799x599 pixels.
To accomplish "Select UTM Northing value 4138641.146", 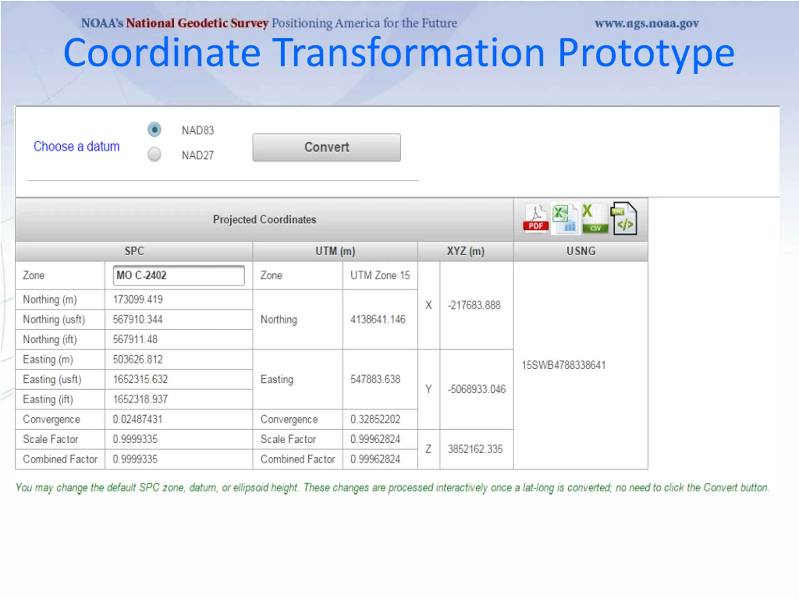I will point(378,319).
